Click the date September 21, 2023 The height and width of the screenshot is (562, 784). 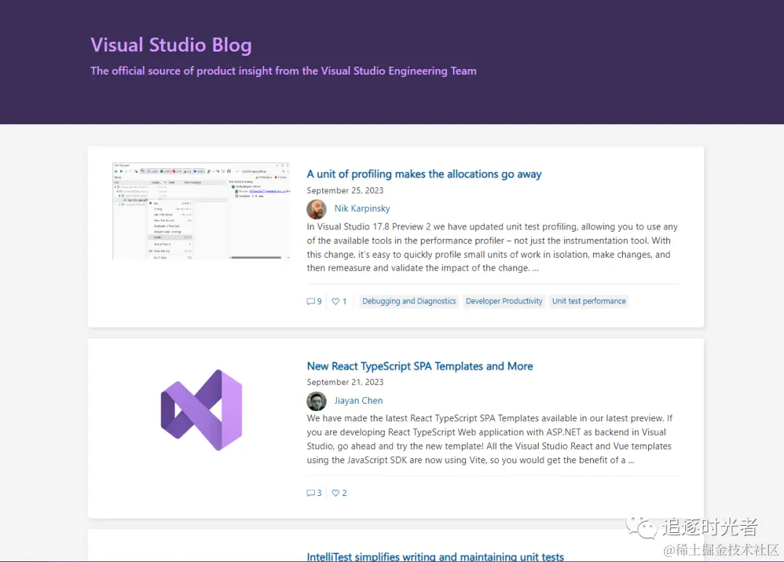click(x=345, y=382)
